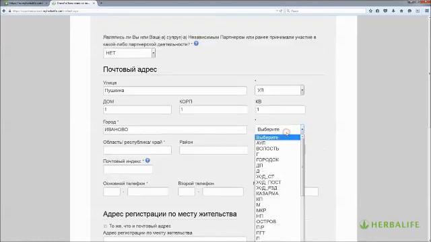
Task: Open a new tab with the plus button
Action: coord(101,3)
